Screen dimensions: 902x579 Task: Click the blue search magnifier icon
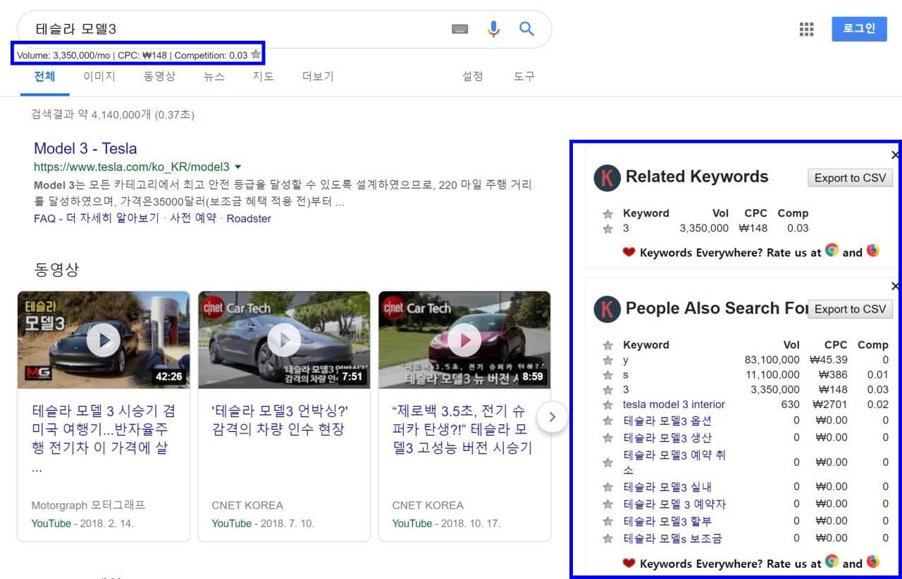pyautogui.click(x=526, y=29)
